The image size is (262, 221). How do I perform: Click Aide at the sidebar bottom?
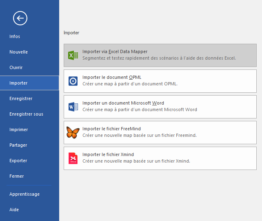pyautogui.click(x=14, y=210)
